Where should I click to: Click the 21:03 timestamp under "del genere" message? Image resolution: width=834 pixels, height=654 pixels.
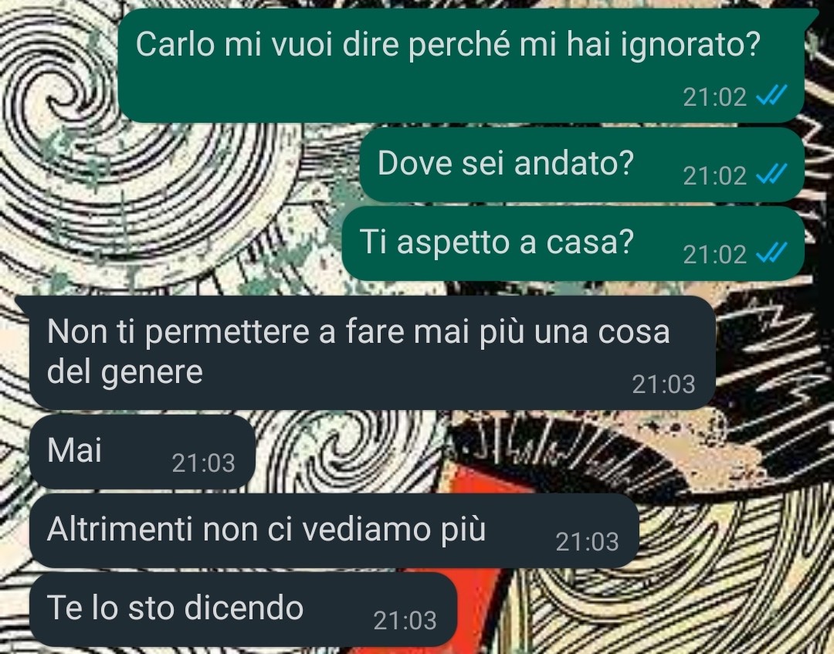pos(663,385)
